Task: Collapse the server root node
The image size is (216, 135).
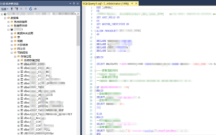Action: 2,14
